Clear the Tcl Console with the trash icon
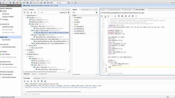This screenshot has height=98, width=175. (x=45, y=81)
